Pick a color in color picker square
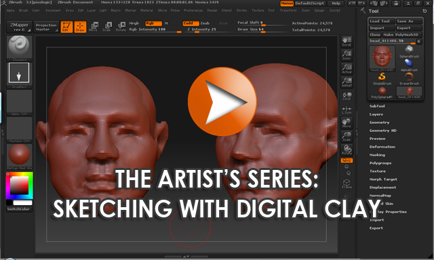The width and height of the screenshot is (434, 260). tap(20, 186)
